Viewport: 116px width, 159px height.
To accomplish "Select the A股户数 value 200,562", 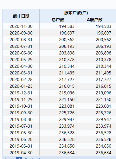I will 103,40.
